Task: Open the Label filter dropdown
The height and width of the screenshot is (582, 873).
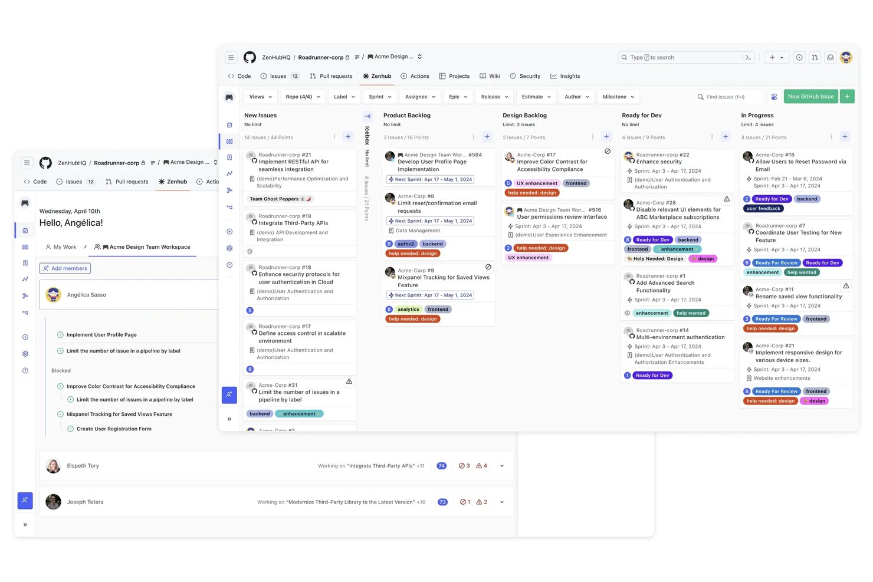Action: (344, 97)
